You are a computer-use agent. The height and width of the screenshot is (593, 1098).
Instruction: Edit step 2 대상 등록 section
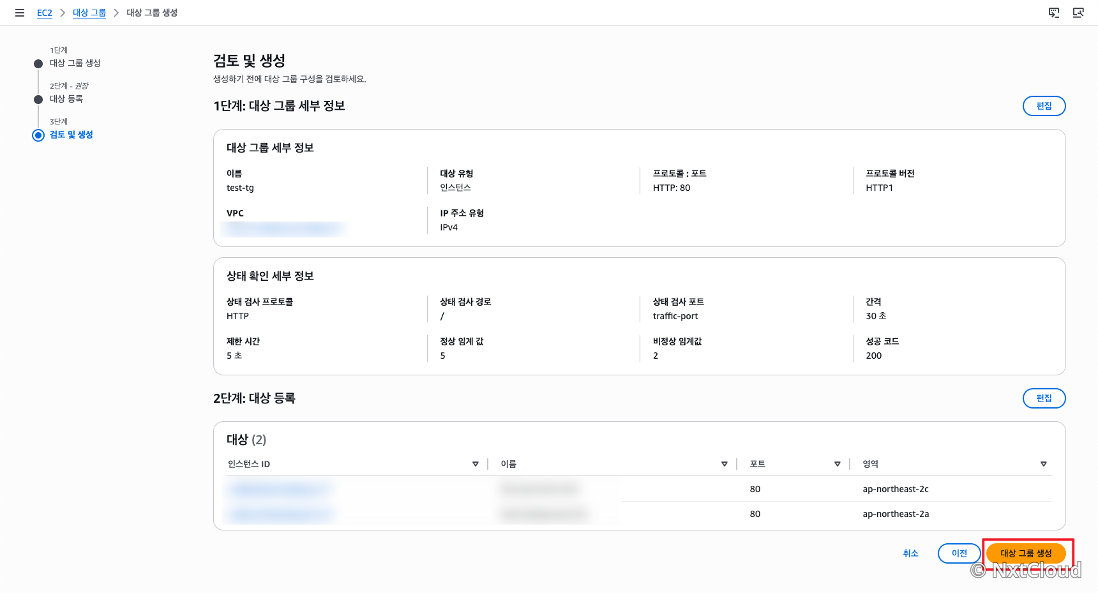click(1044, 398)
